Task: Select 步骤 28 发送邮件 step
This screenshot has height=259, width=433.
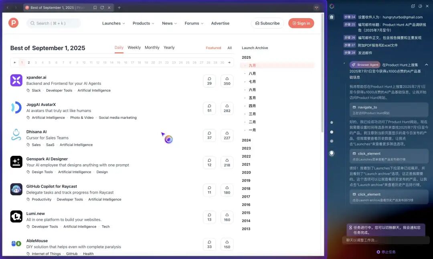Action: pyautogui.click(x=358, y=53)
